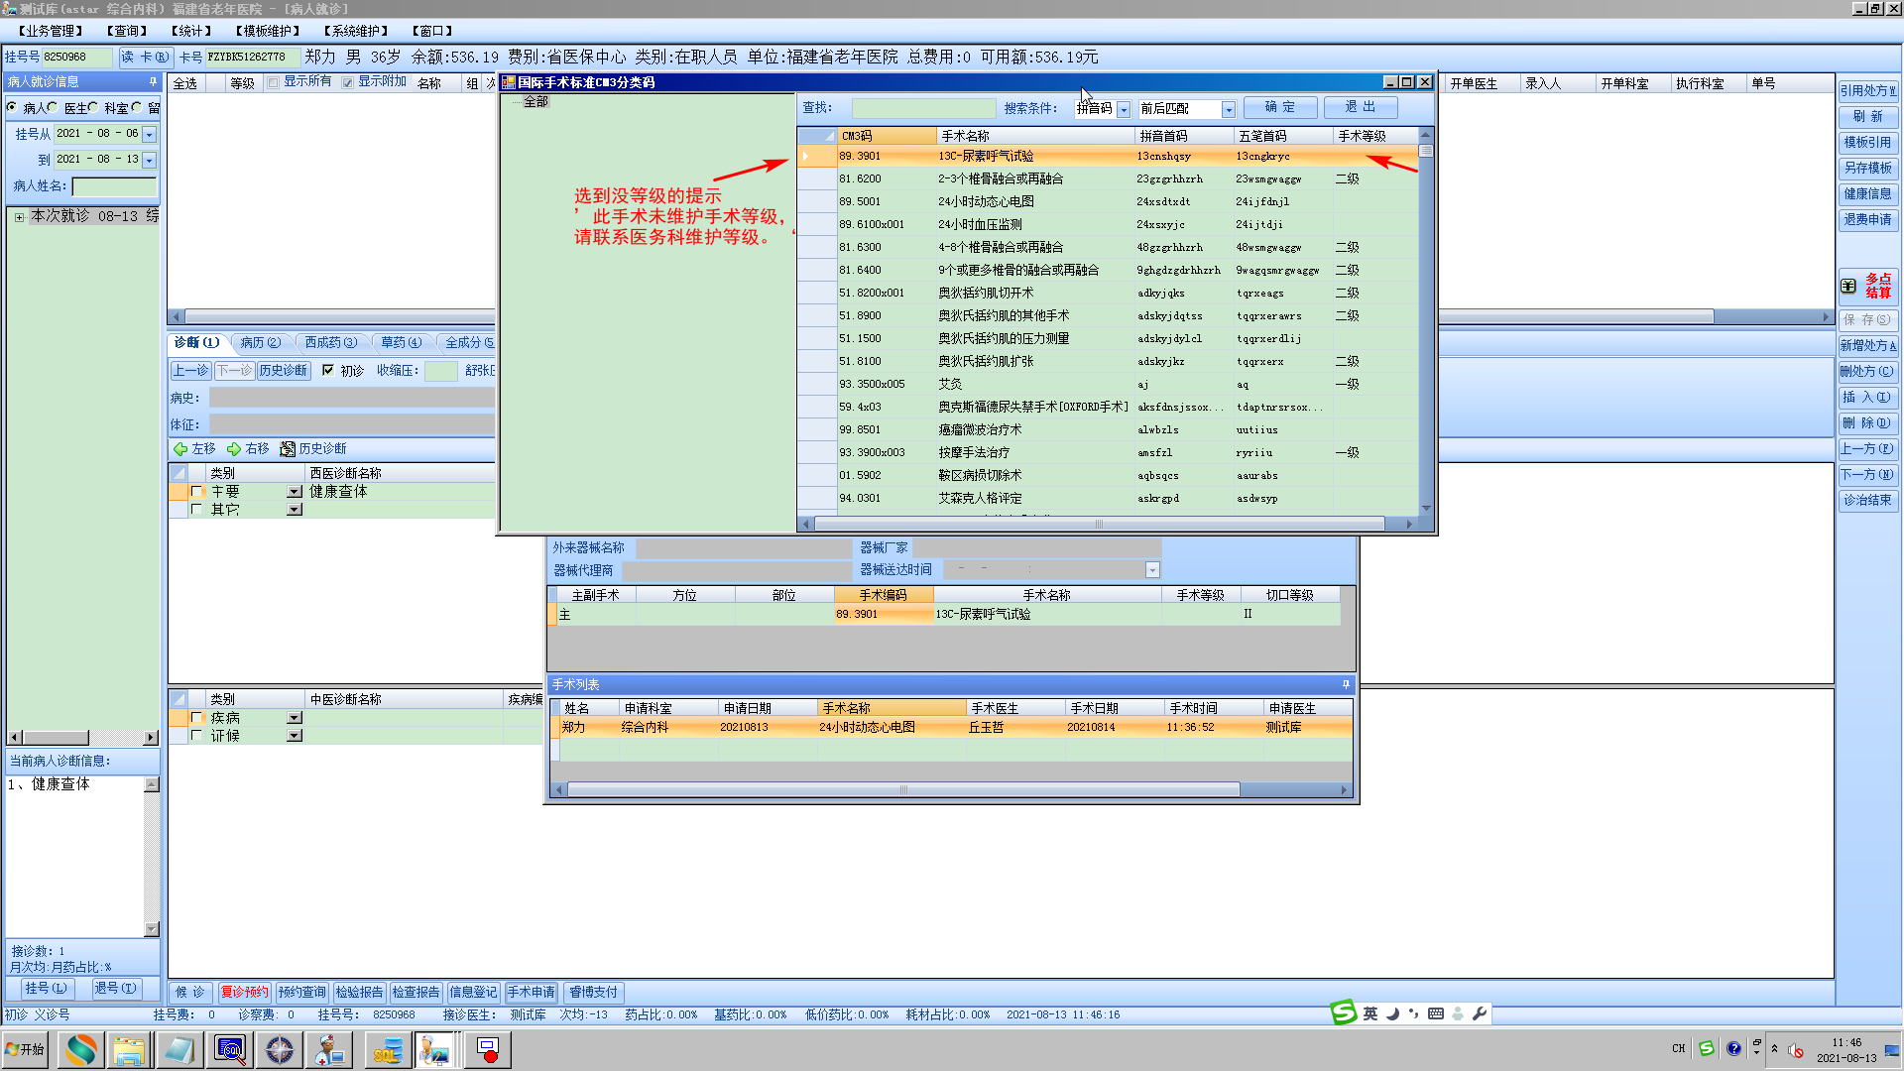Click the 多点结算 settlement icon

tap(1848, 286)
